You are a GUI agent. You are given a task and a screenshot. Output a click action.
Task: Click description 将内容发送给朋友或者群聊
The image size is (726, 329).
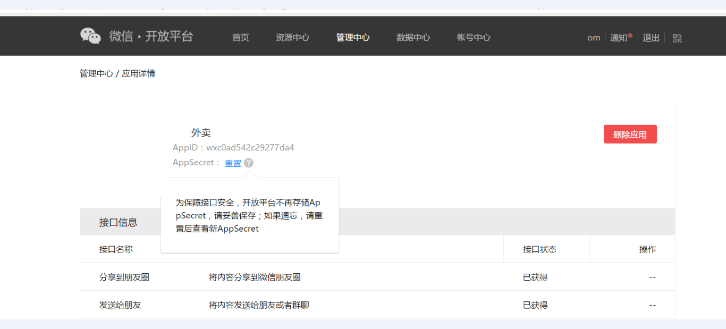[x=259, y=305]
